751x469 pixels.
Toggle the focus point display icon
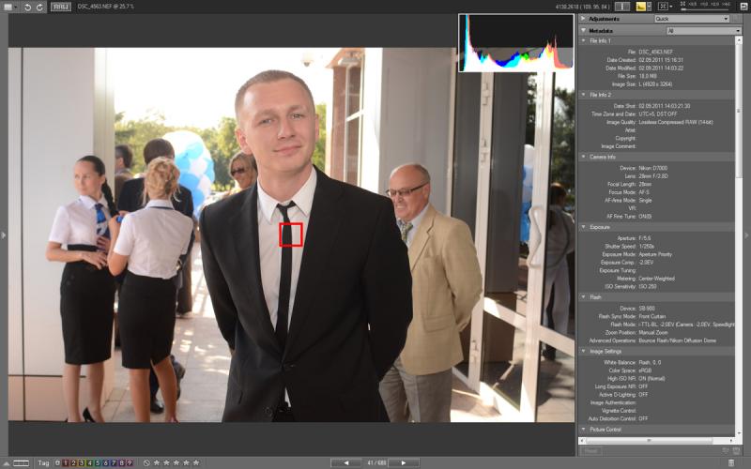[622, 7]
